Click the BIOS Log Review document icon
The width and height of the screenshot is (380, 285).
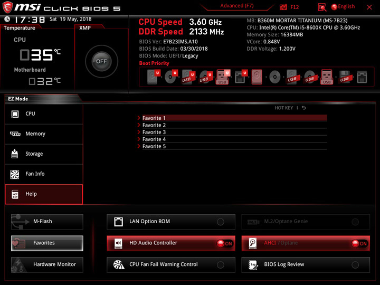(253, 264)
